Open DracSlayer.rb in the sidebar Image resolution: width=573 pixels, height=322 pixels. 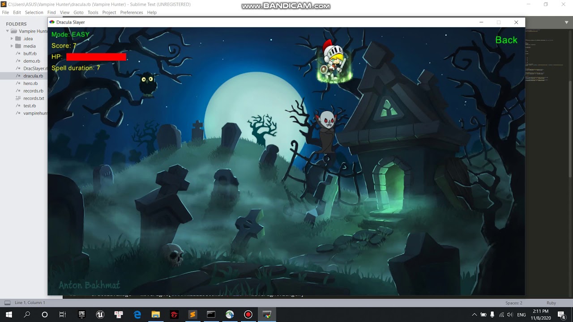[35, 68]
